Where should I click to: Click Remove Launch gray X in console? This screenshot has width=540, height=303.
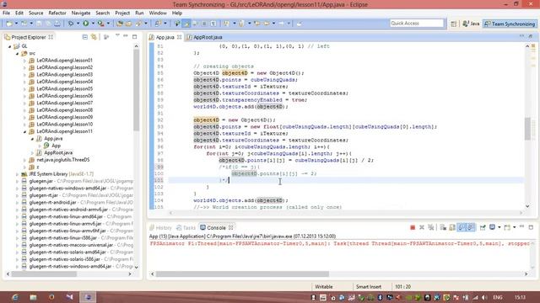coord(422,227)
